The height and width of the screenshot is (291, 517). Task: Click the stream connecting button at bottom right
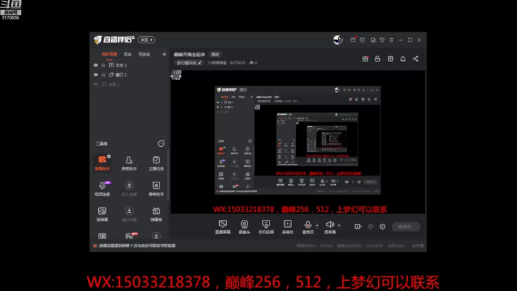pos(406,227)
